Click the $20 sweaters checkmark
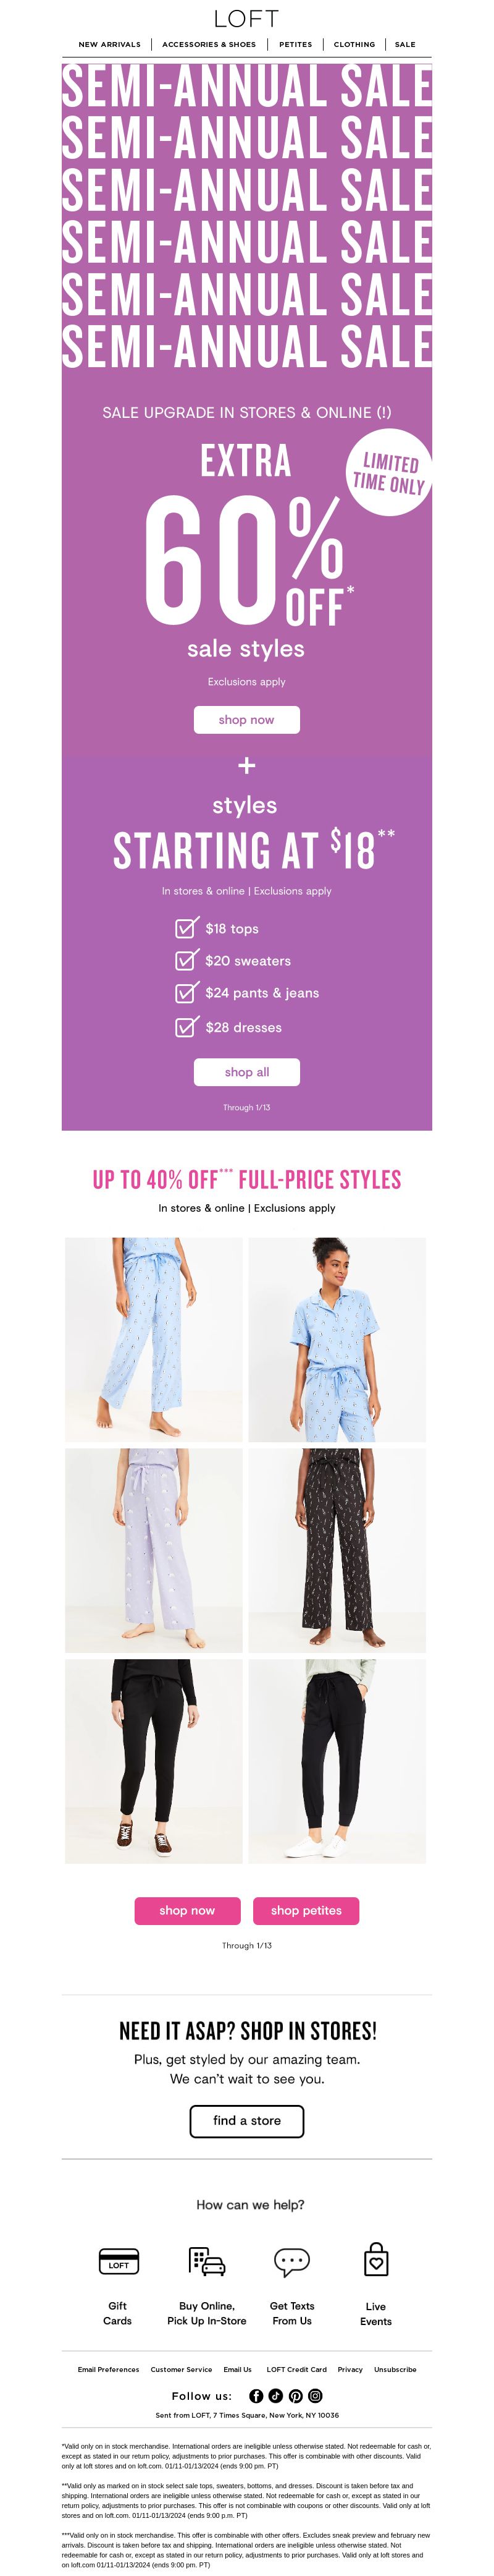The width and height of the screenshot is (494, 2576). [x=186, y=959]
